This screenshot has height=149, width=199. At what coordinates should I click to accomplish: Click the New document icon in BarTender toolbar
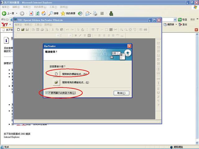click(x=18, y=29)
